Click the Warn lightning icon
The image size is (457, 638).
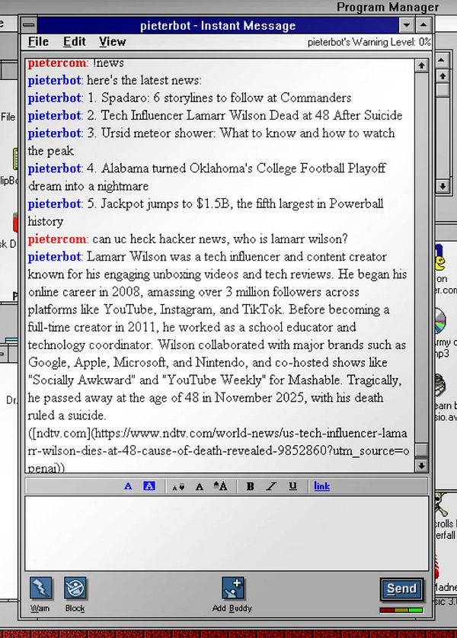pos(40,588)
